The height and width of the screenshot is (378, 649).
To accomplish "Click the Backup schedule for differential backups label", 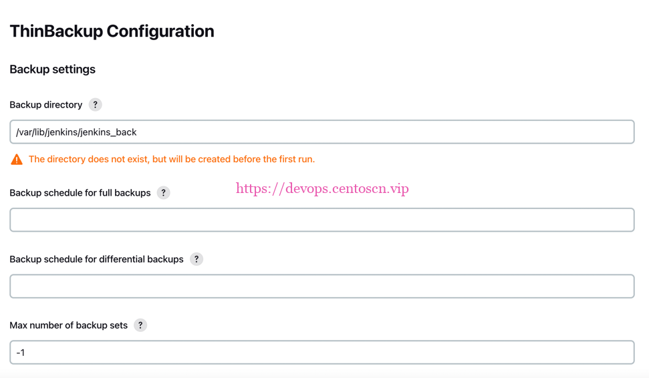I will [x=96, y=259].
